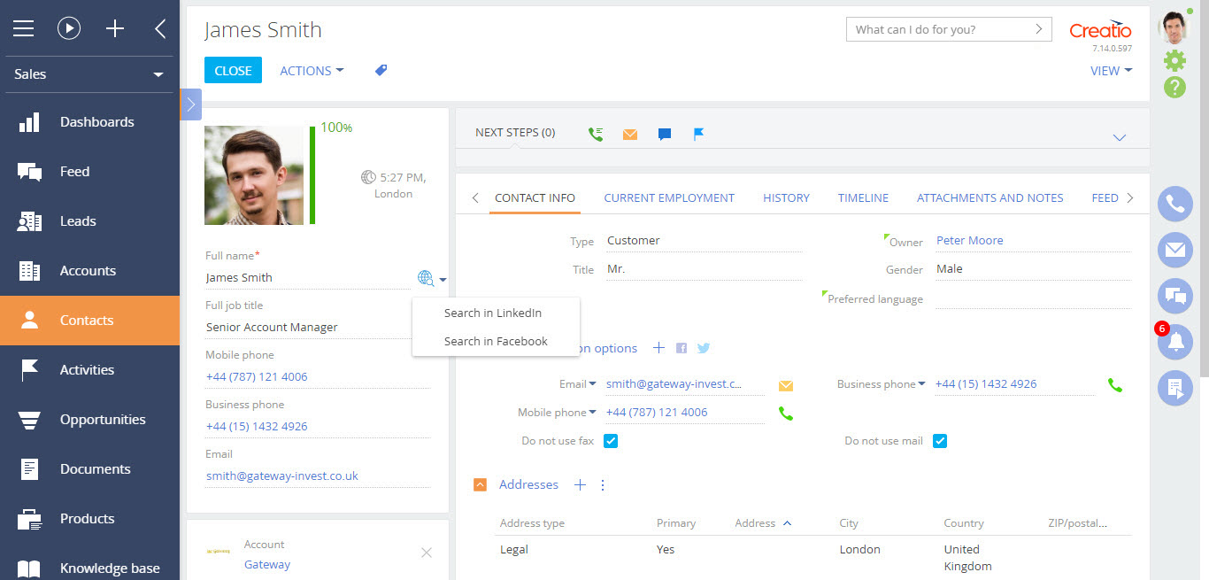
Task: Click the green profile completeness bar
Action: pyautogui.click(x=312, y=175)
